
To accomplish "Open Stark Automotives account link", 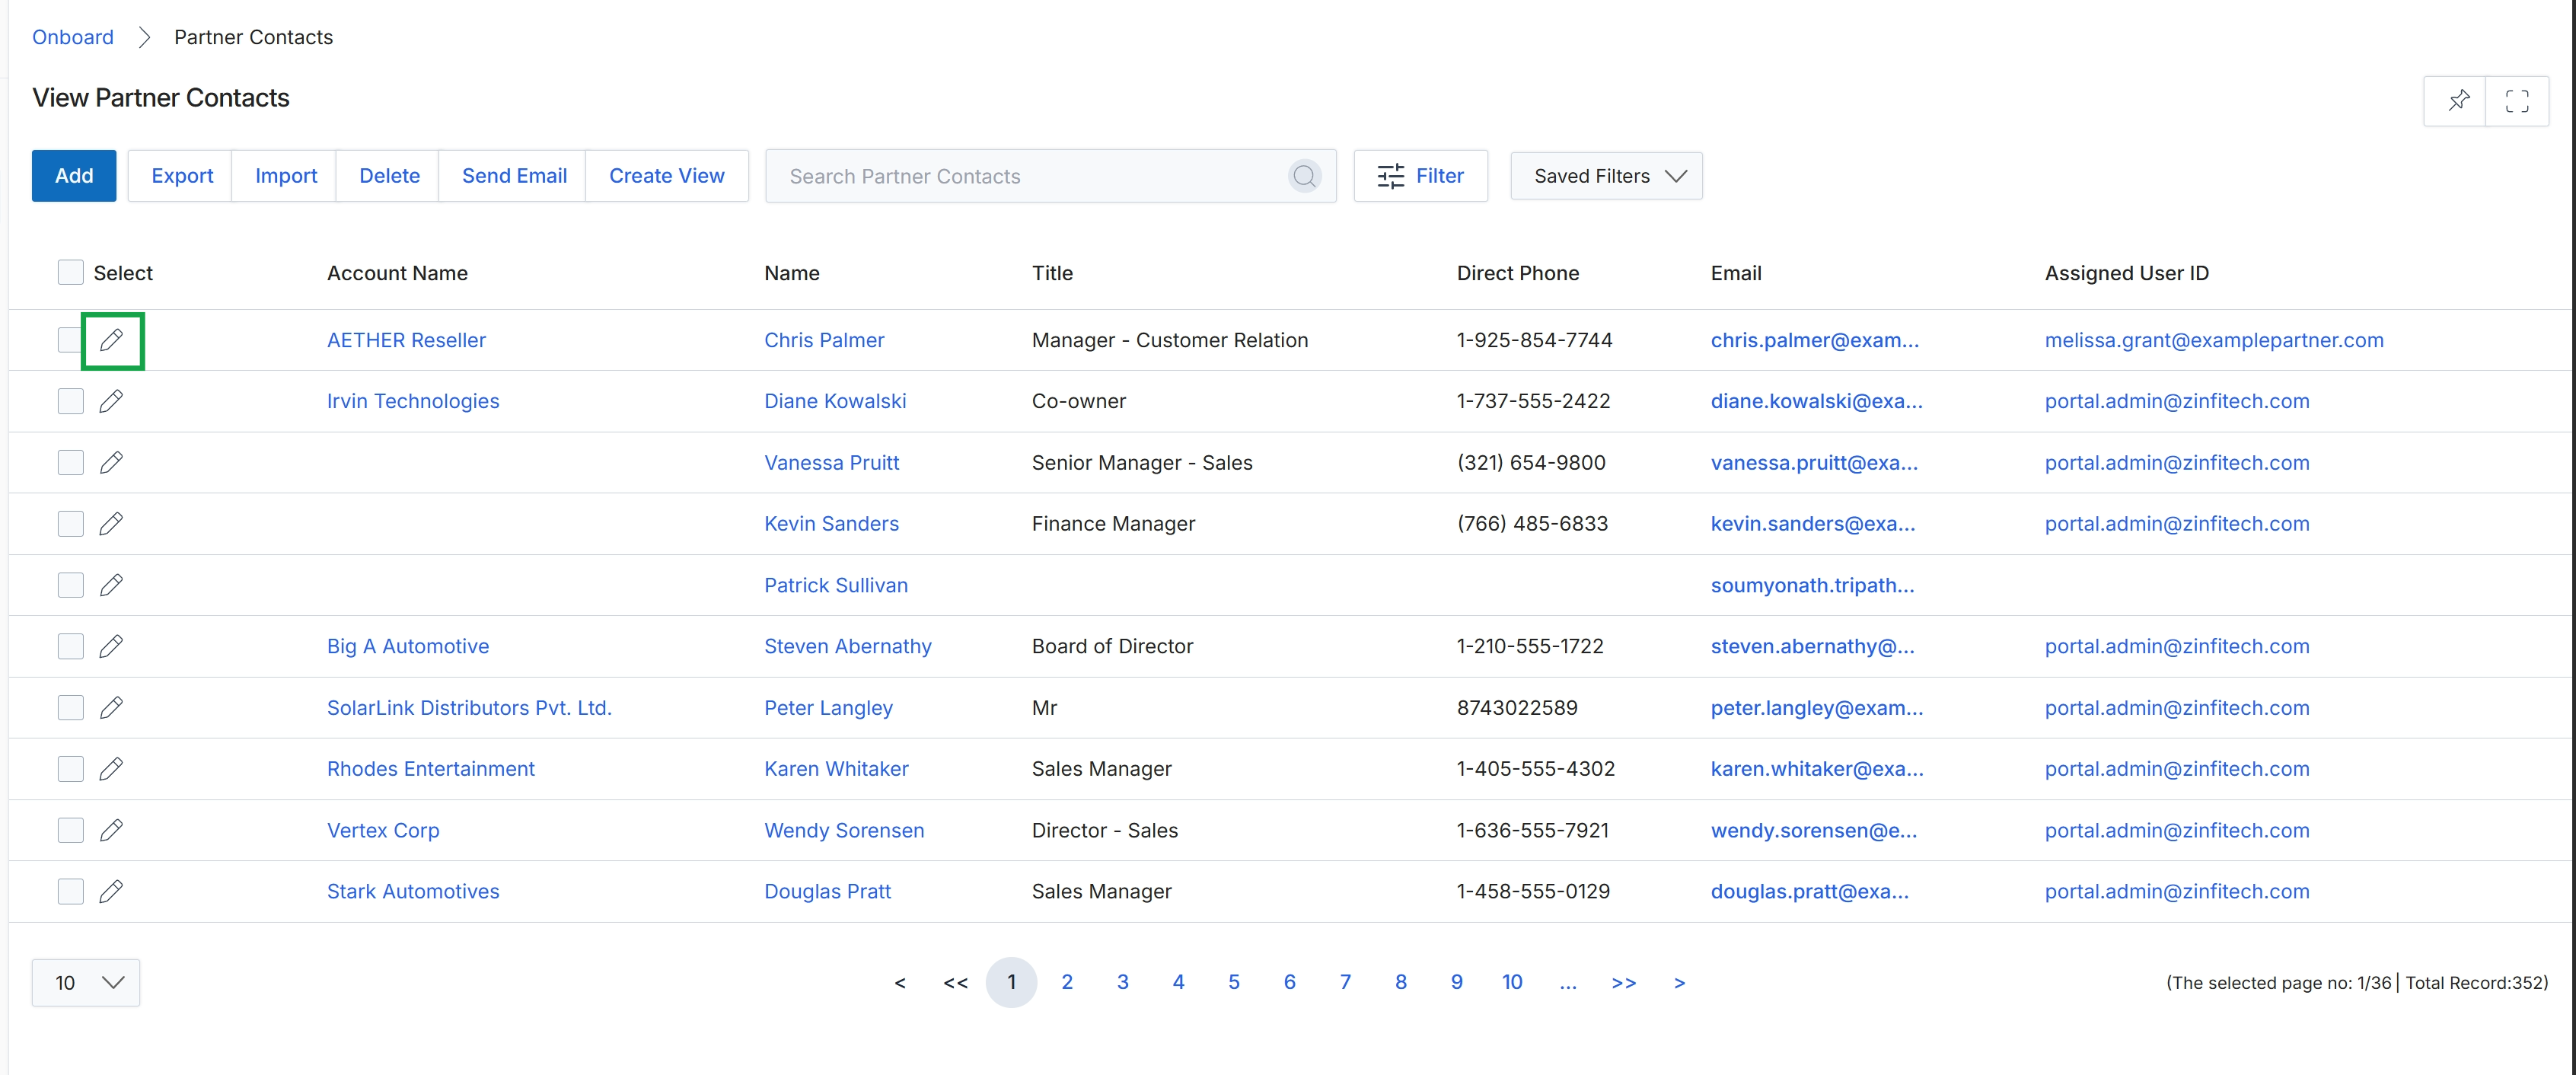I will click(413, 891).
